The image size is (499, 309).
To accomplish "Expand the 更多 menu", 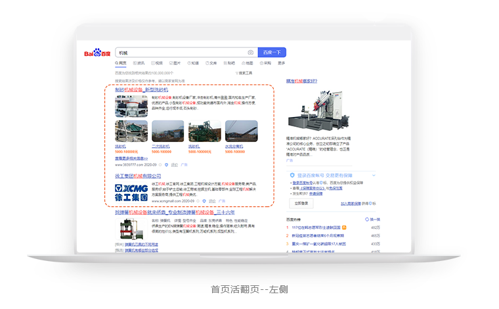I will 281,63.
